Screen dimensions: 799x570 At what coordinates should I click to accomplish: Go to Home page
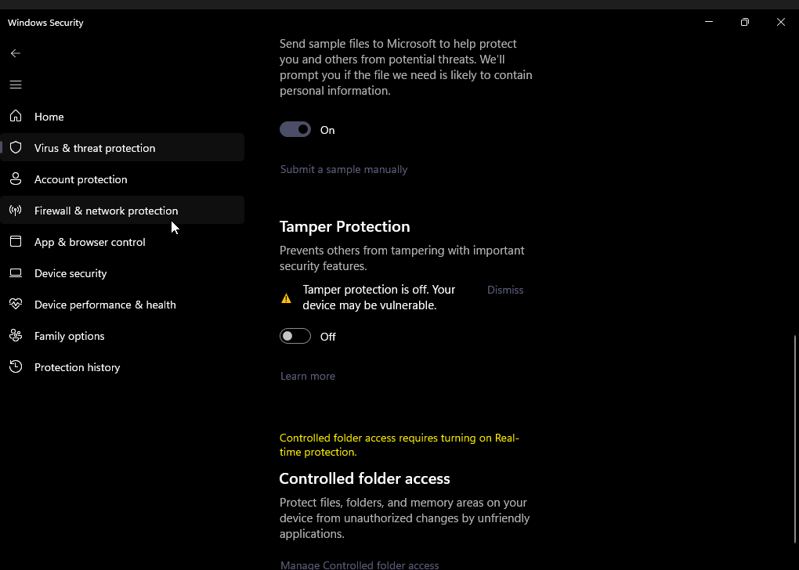[x=122, y=117]
